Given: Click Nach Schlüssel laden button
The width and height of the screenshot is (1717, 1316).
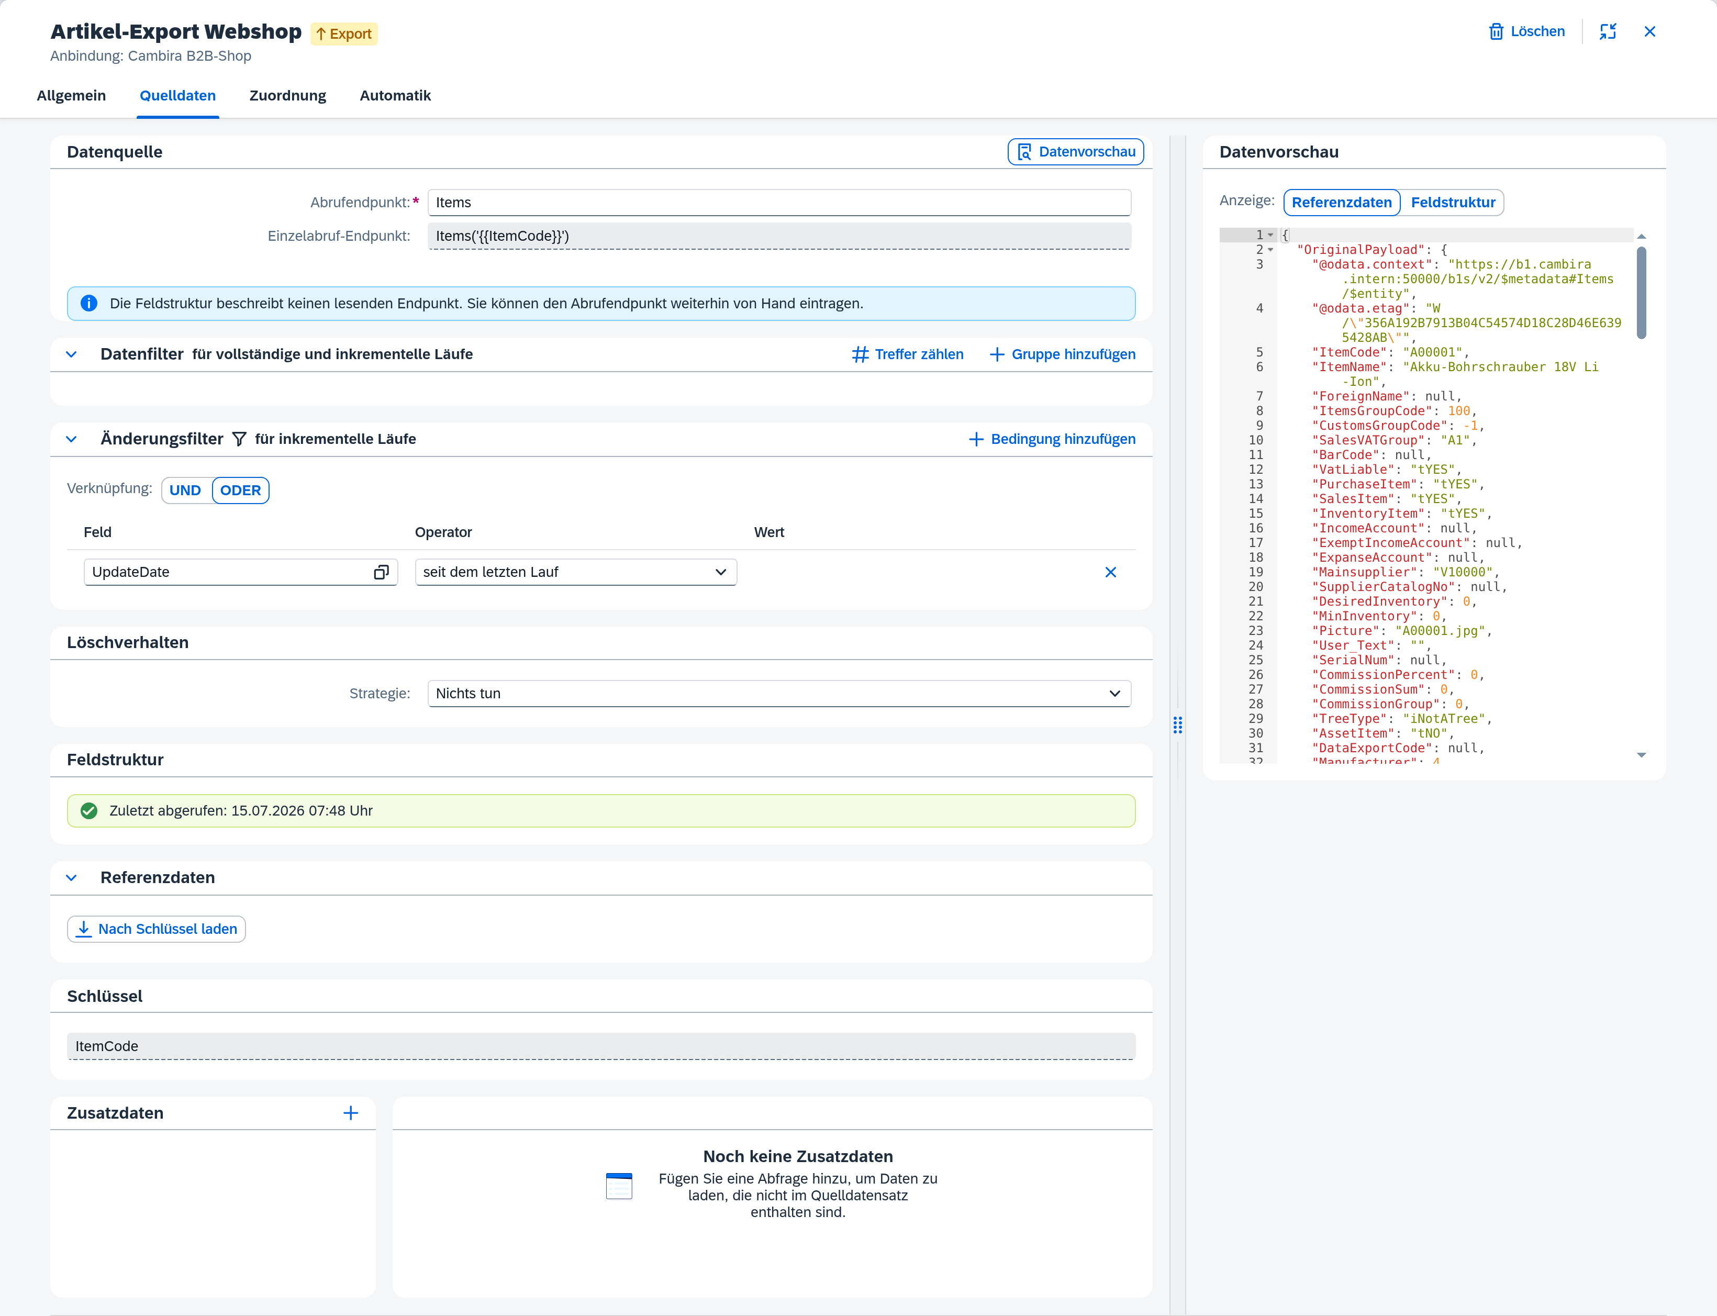Looking at the screenshot, I should (157, 929).
